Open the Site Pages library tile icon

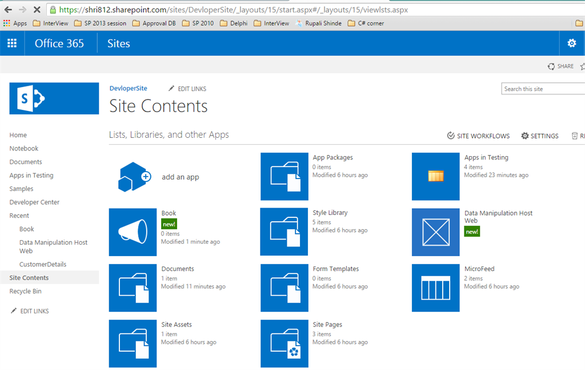tap(284, 343)
